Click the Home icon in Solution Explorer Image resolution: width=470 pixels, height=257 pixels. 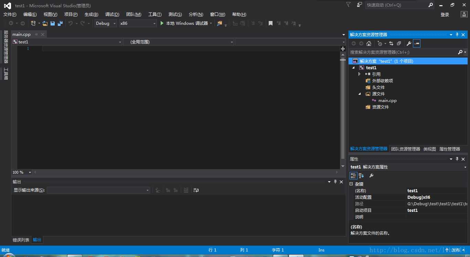click(x=369, y=43)
